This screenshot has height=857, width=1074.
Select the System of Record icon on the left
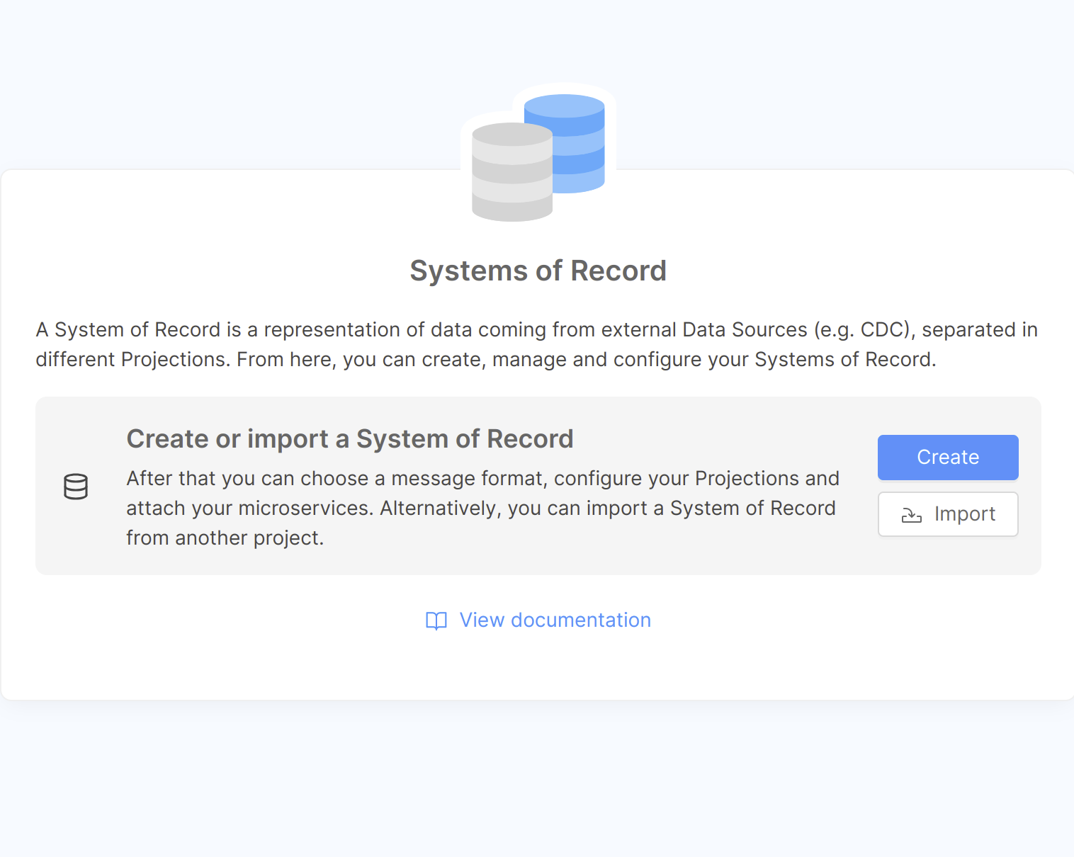pyautogui.click(x=76, y=487)
